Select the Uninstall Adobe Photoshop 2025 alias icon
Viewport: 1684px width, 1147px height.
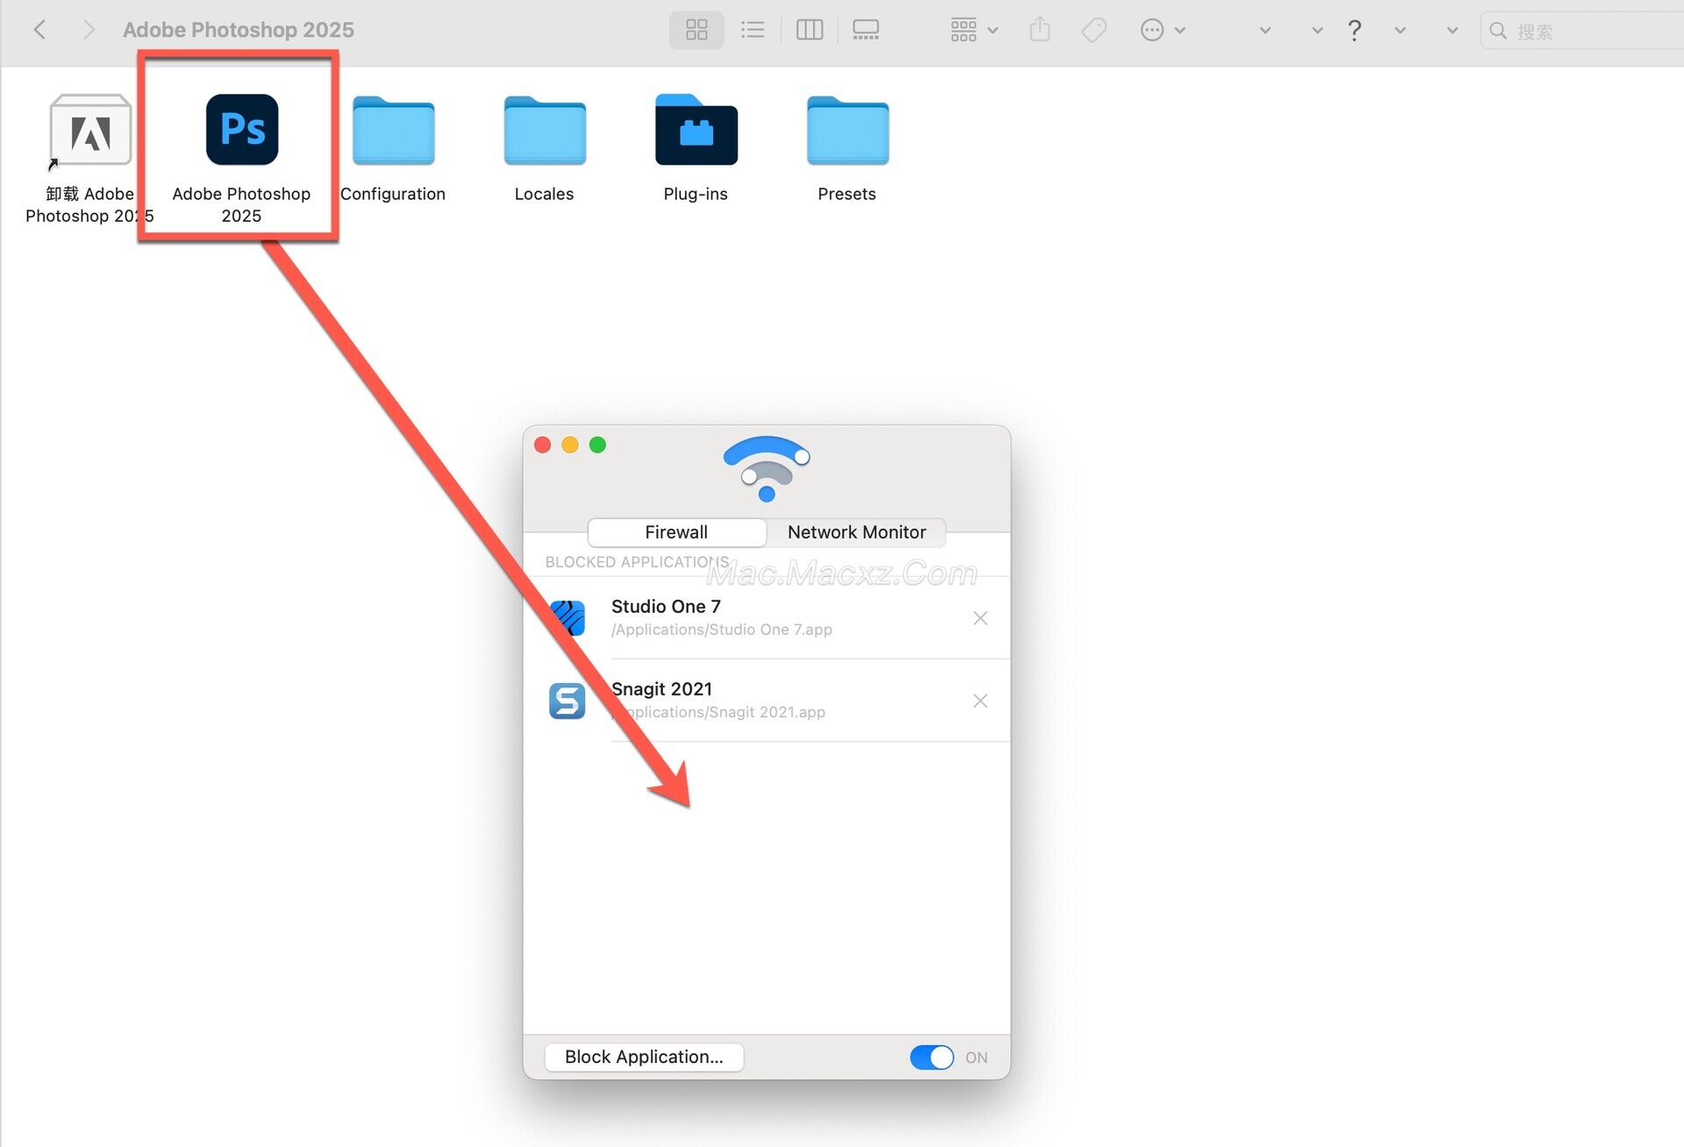pyautogui.click(x=90, y=132)
